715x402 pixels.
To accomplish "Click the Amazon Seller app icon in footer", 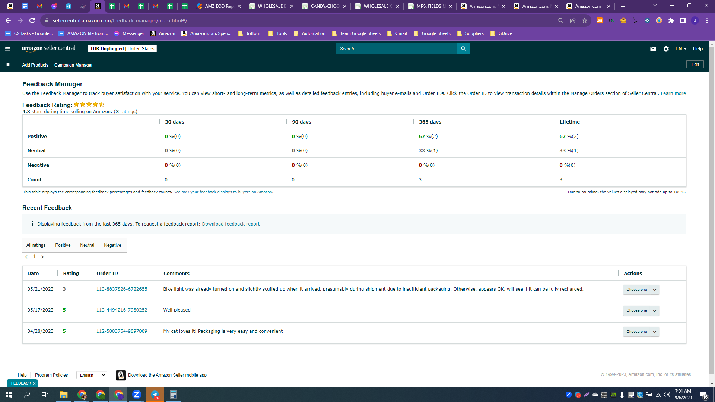I will click(121, 375).
